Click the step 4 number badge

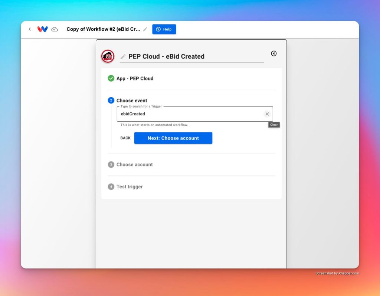[x=111, y=187]
